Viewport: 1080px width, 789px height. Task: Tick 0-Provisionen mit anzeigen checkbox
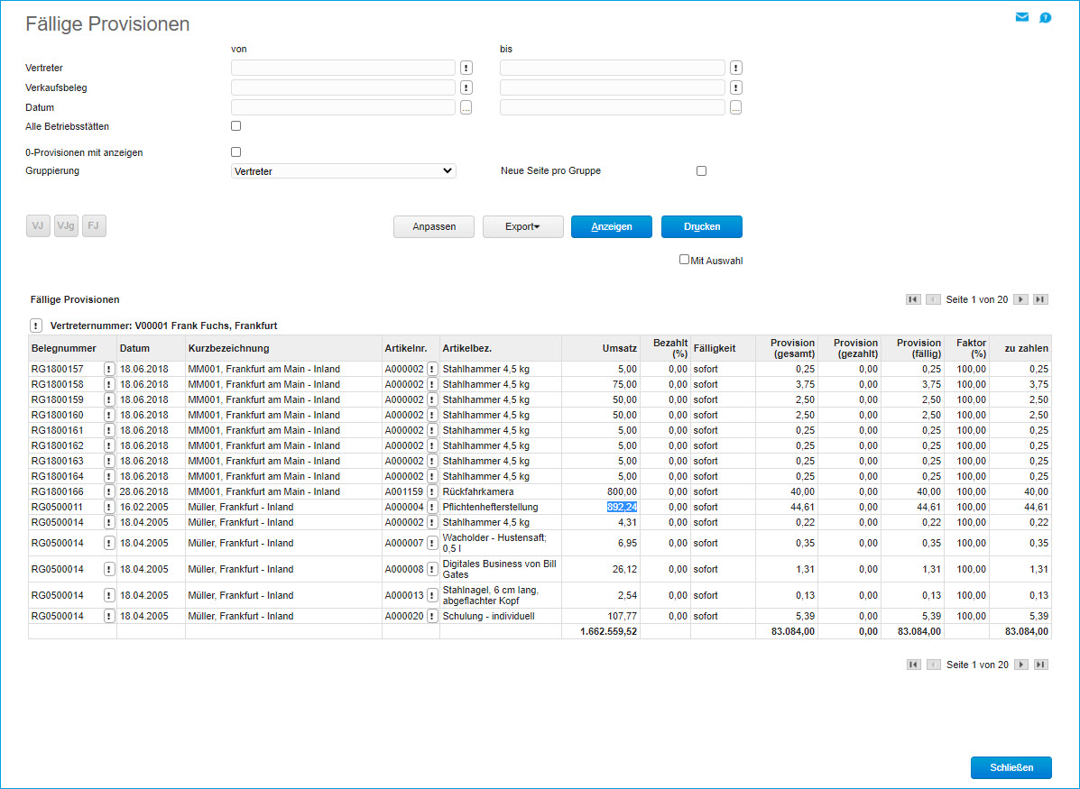click(236, 152)
